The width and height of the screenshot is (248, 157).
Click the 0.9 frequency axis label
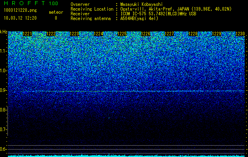tap(3, 90)
